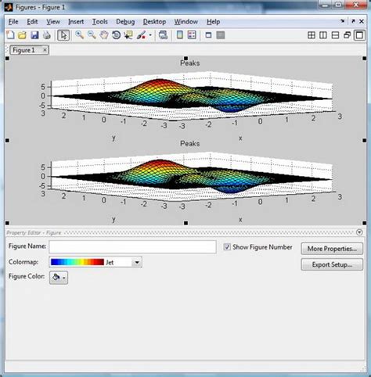Click the More Properties button
371x377 pixels.
332,249
